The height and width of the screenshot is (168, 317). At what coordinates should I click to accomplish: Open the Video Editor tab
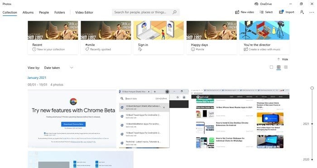click(x=84, y=12)
